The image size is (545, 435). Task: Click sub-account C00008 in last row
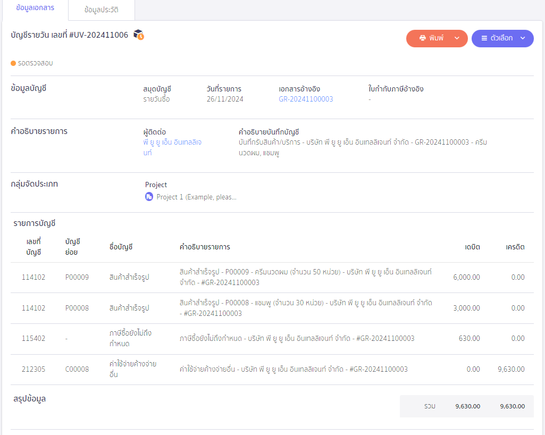(x=77, y=369)
